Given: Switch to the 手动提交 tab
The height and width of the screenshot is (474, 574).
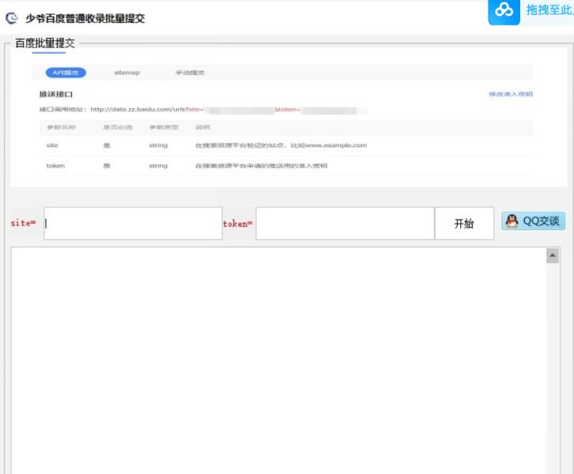Looking at the screenshot, I should click(x=190, y=73).
